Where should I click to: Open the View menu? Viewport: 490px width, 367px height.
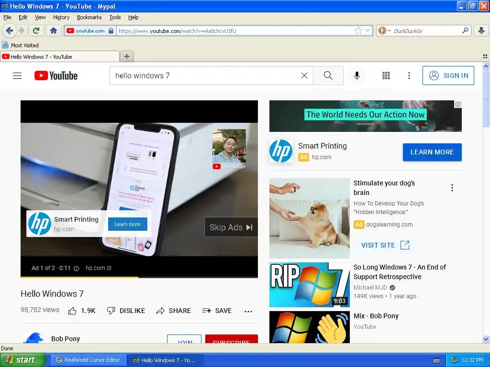coord(40,17)
